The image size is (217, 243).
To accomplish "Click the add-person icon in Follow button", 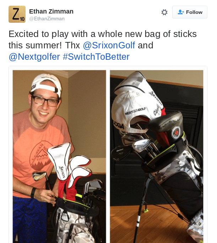I will [181, 12].
